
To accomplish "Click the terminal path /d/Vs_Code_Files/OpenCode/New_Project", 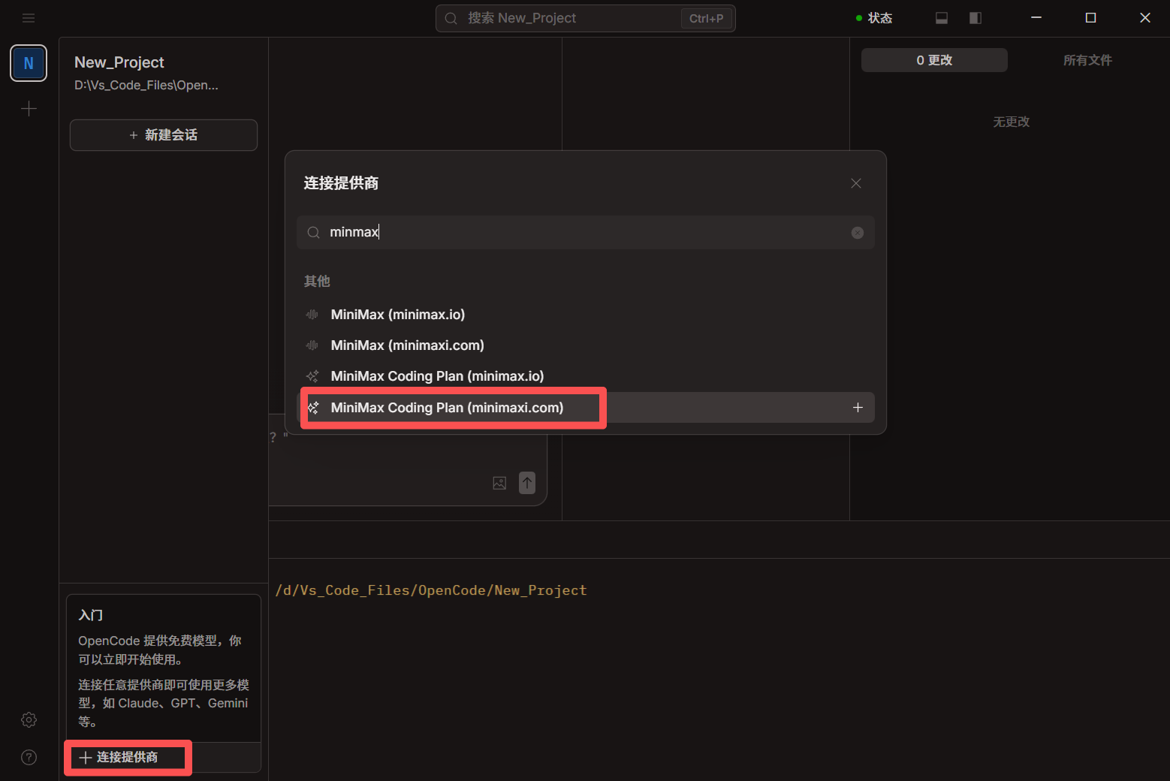I will coord(431,590).
